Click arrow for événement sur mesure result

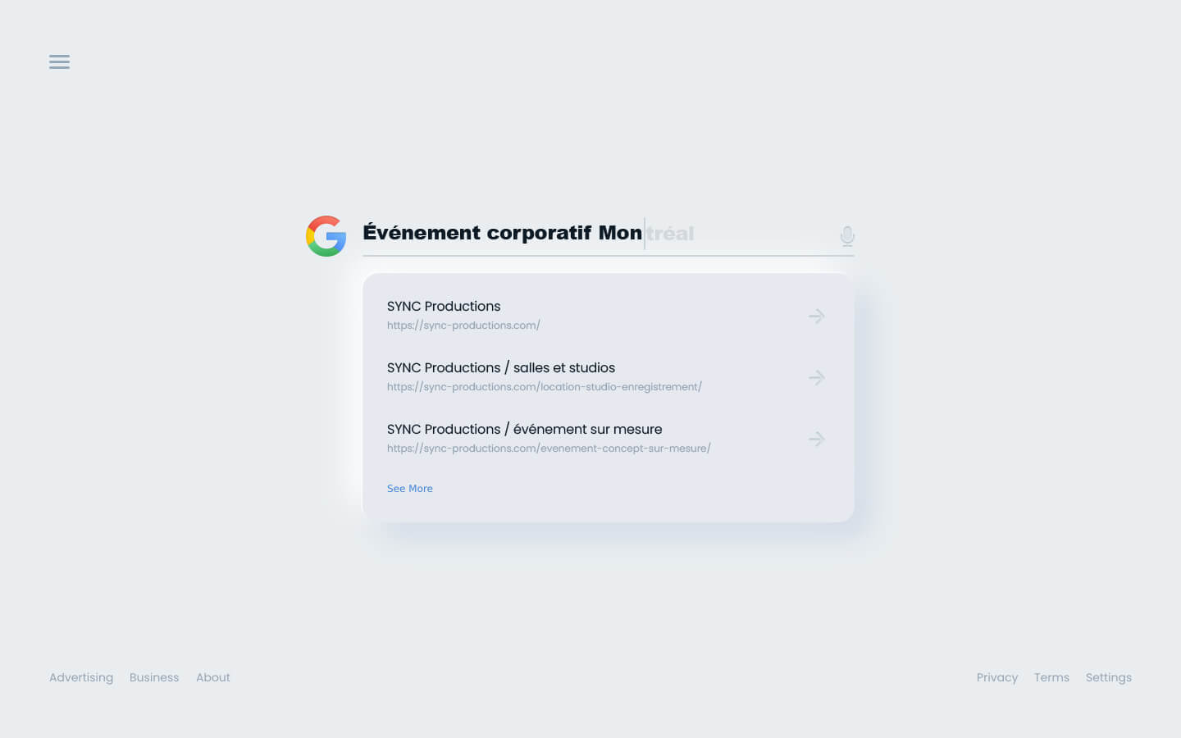pos(816,439)
